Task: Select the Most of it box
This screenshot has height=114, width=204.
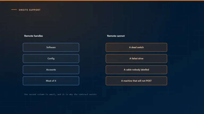Action: [x=51, y=81]
